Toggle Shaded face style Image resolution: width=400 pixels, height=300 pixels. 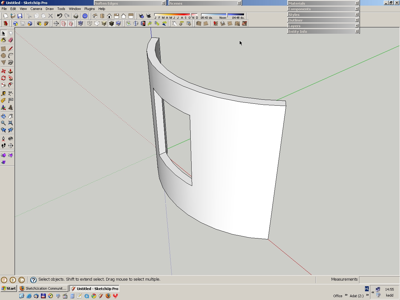coord(104,23)
